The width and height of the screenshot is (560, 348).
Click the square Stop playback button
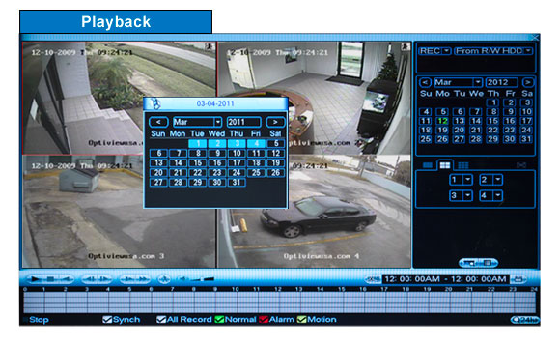pyautogui.click(x=51, y=279)
